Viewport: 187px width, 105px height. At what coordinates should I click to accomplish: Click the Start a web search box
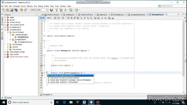(x=30, y=102)
